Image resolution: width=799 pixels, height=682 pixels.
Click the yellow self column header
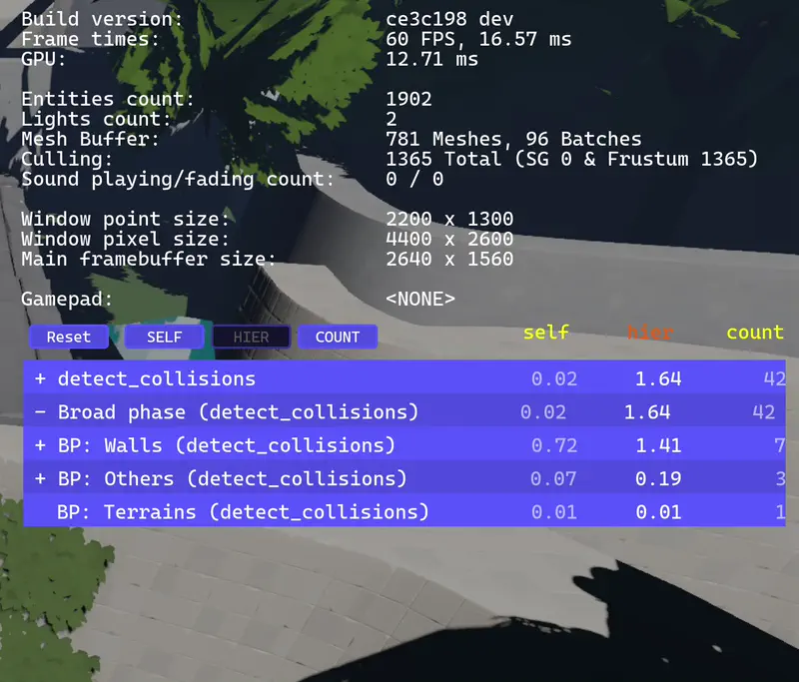[546, 333]
